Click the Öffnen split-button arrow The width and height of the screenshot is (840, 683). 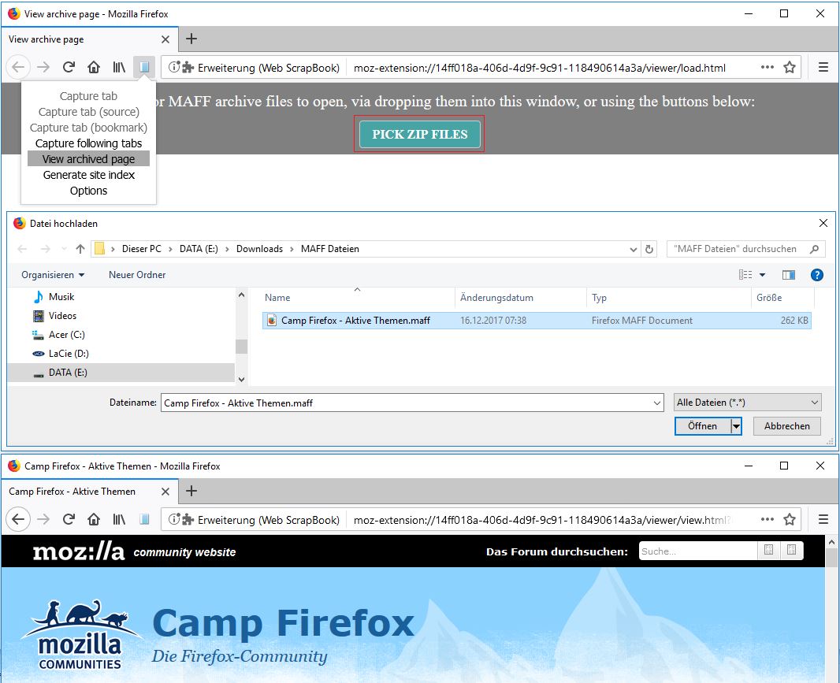[x=736, y=426]
